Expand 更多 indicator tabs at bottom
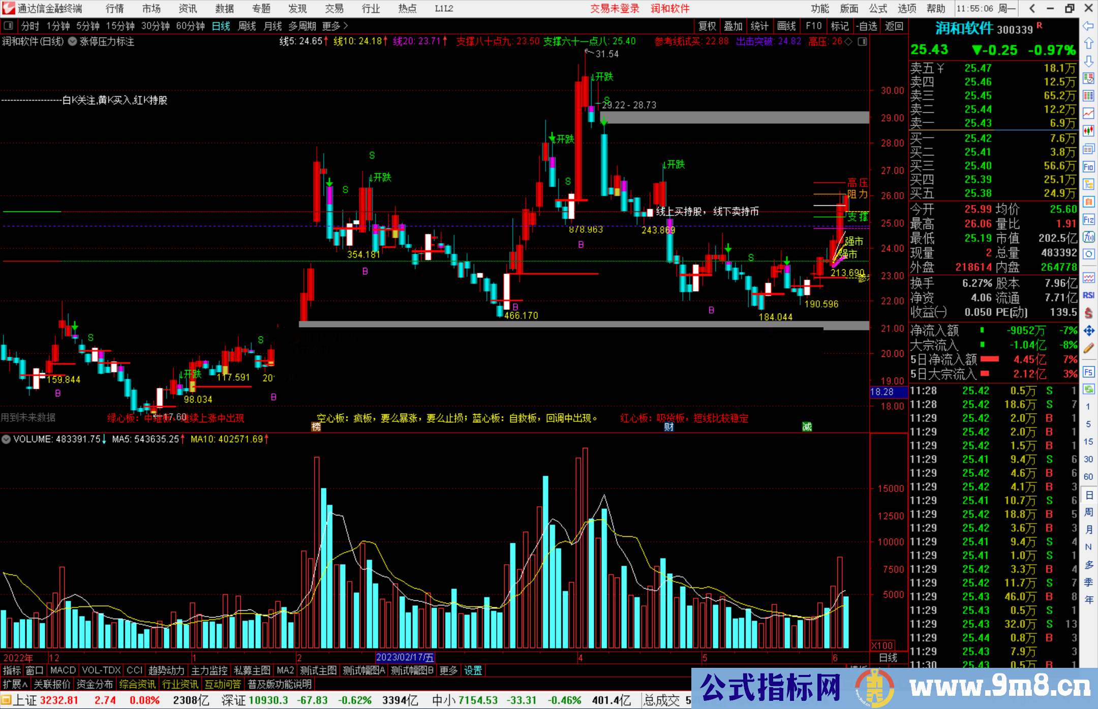The height and width of the screenshot is (709, 1098). point(448,671)
